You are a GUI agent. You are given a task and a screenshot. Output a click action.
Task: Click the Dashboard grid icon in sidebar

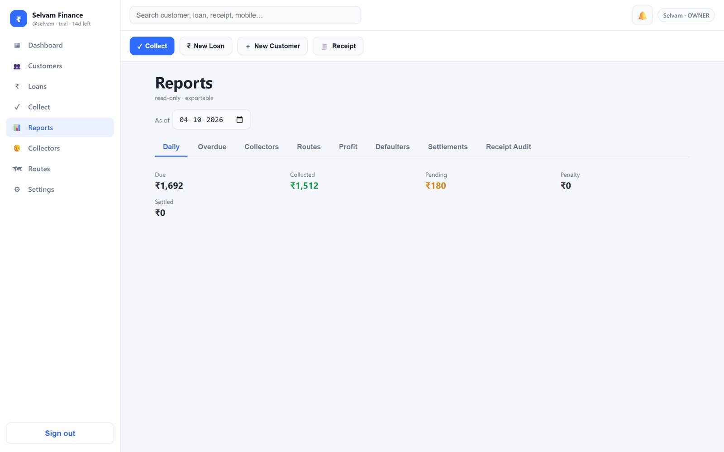click(x=17, y=45)
